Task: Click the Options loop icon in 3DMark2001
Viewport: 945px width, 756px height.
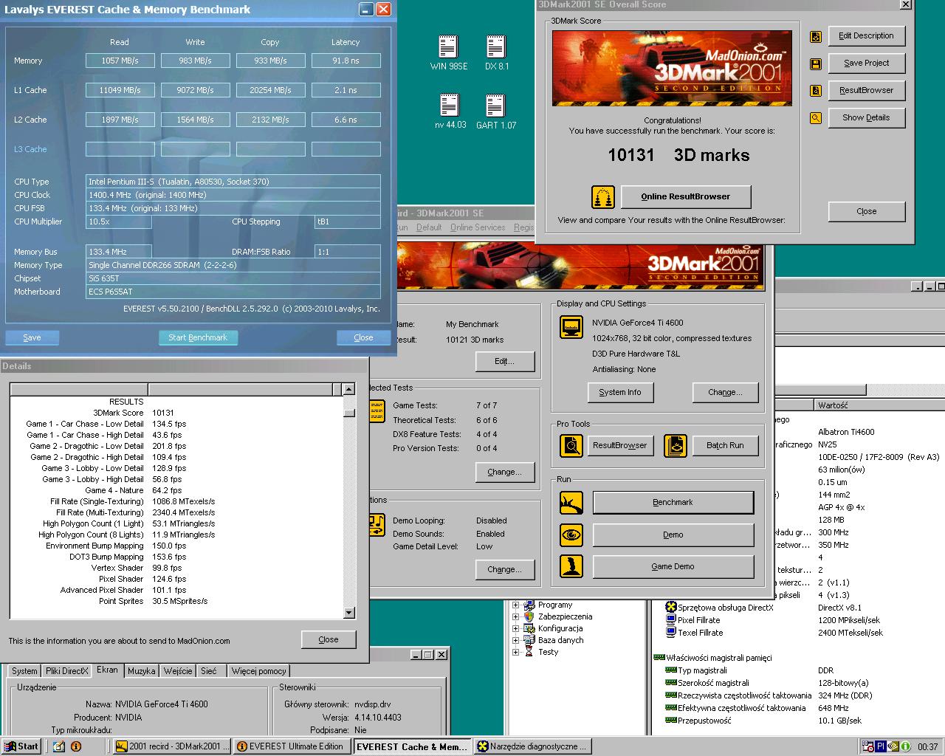Action: 377,525
